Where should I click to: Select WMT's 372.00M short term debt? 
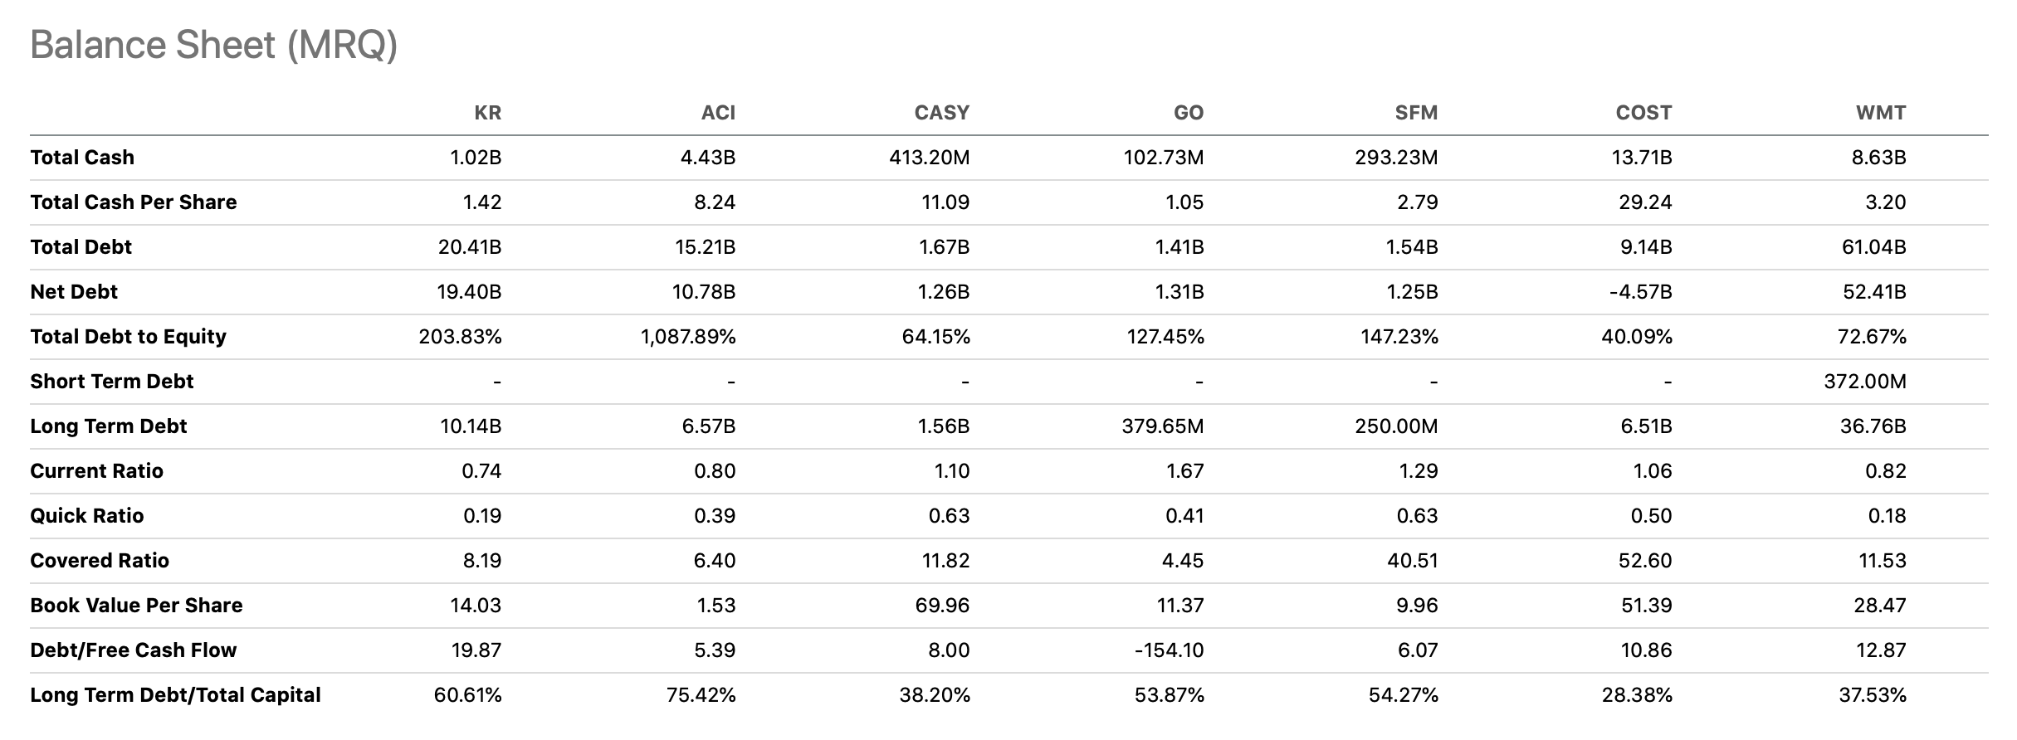(x=1865, y=382)
